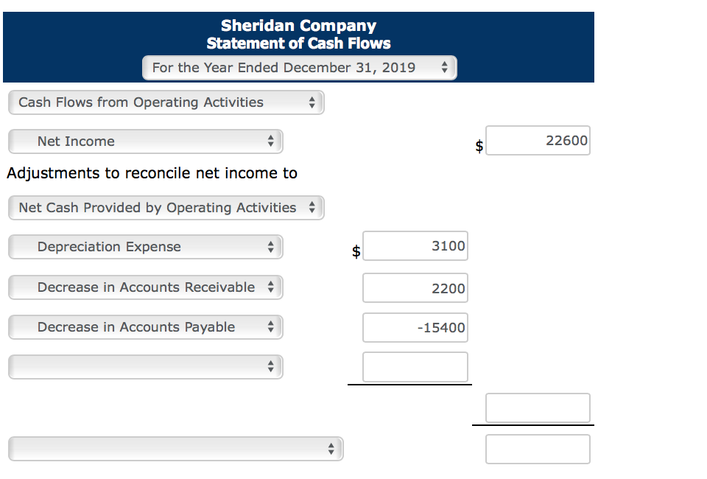707x479 pixels.
Task: Click the Net Income amount field showing 22600
Action: (538, 141)
